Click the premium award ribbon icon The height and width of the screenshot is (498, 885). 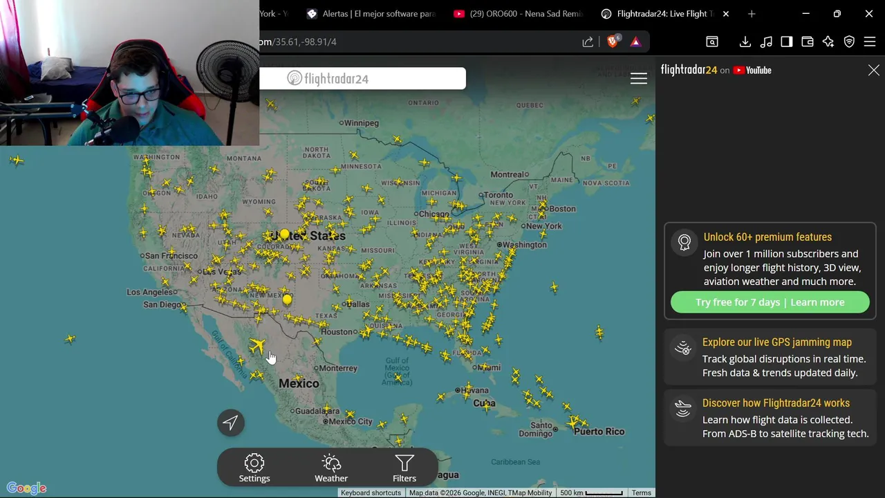tap(684, 243)
